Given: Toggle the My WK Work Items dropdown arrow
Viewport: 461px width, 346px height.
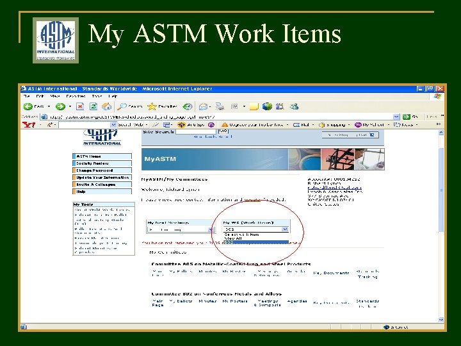Looking at the screenshot, I should point(284,229).
